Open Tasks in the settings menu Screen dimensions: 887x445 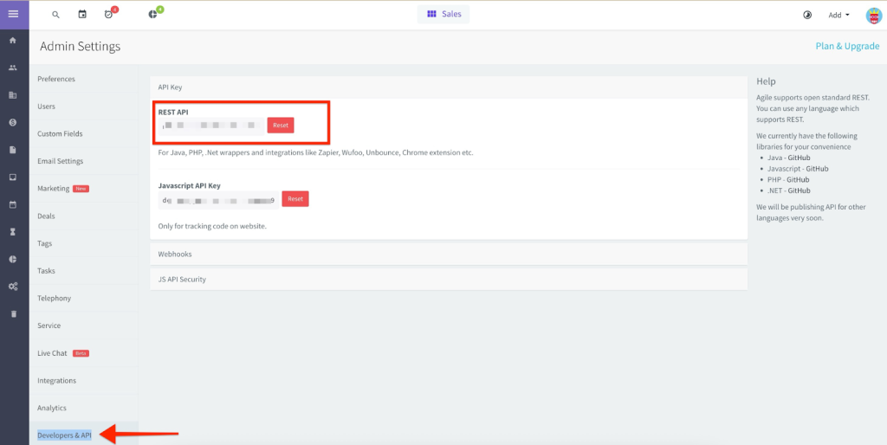(83, 271)
